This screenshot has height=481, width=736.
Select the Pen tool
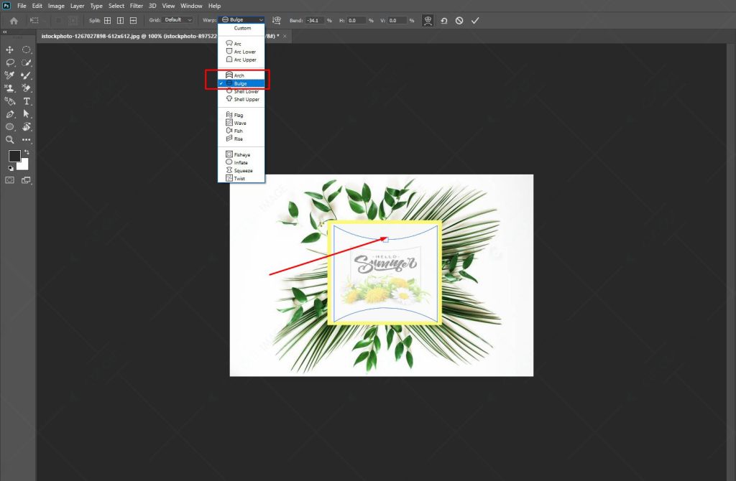pyautogui.click(x=10, y=113)
